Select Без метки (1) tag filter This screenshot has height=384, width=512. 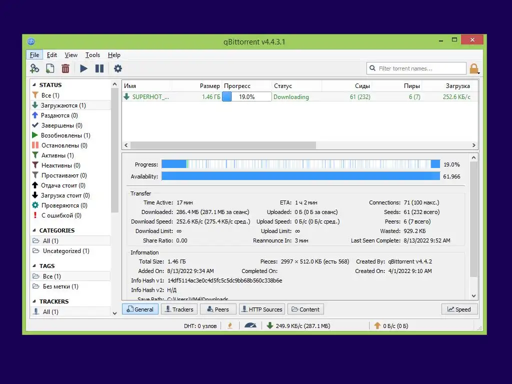(70, 286)
